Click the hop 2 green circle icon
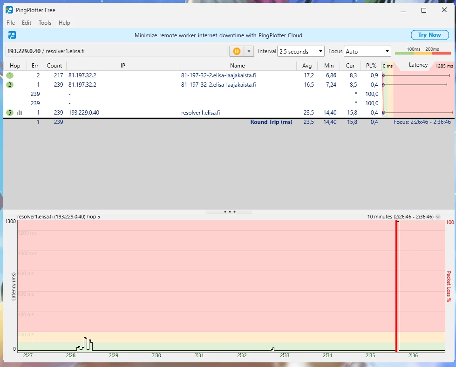Viewport: 456px width, 367px height. tap(10, 85)
